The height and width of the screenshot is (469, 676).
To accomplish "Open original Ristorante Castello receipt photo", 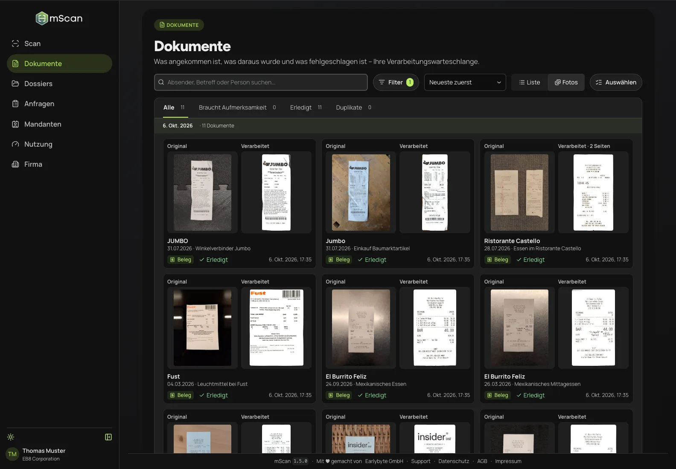I will [x=519, y=192].
